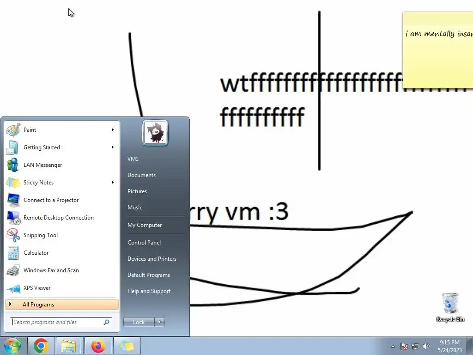This screenshot has height=355, width=473.
Task: Open LAN Messenger icon
Action: tap(12, 165)
